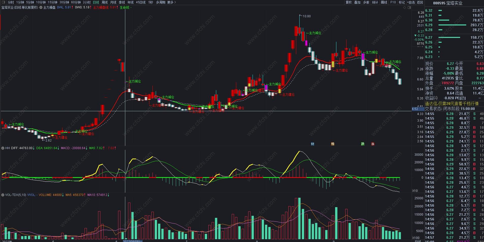The width and height of the screenshot is (484, 242).
Task: Click the 涨幅 -5.00% value
Action: pyautogui.click(x=448, y=73)
